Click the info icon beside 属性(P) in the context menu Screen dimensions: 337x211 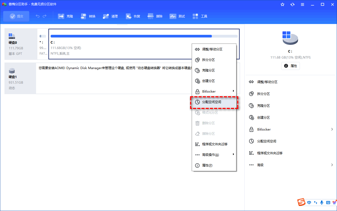pos(197,165)
